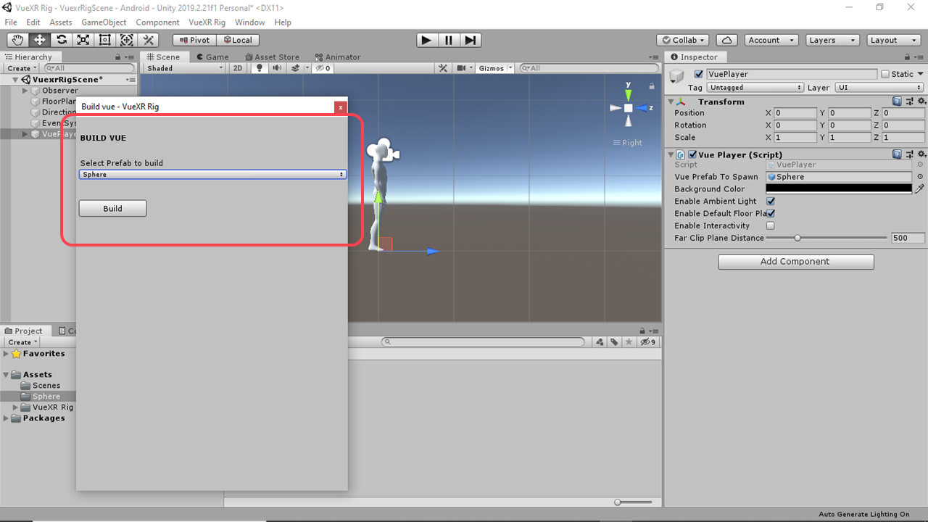Open Transform component preset selector
928x522 pixels.
coord(910,101)
